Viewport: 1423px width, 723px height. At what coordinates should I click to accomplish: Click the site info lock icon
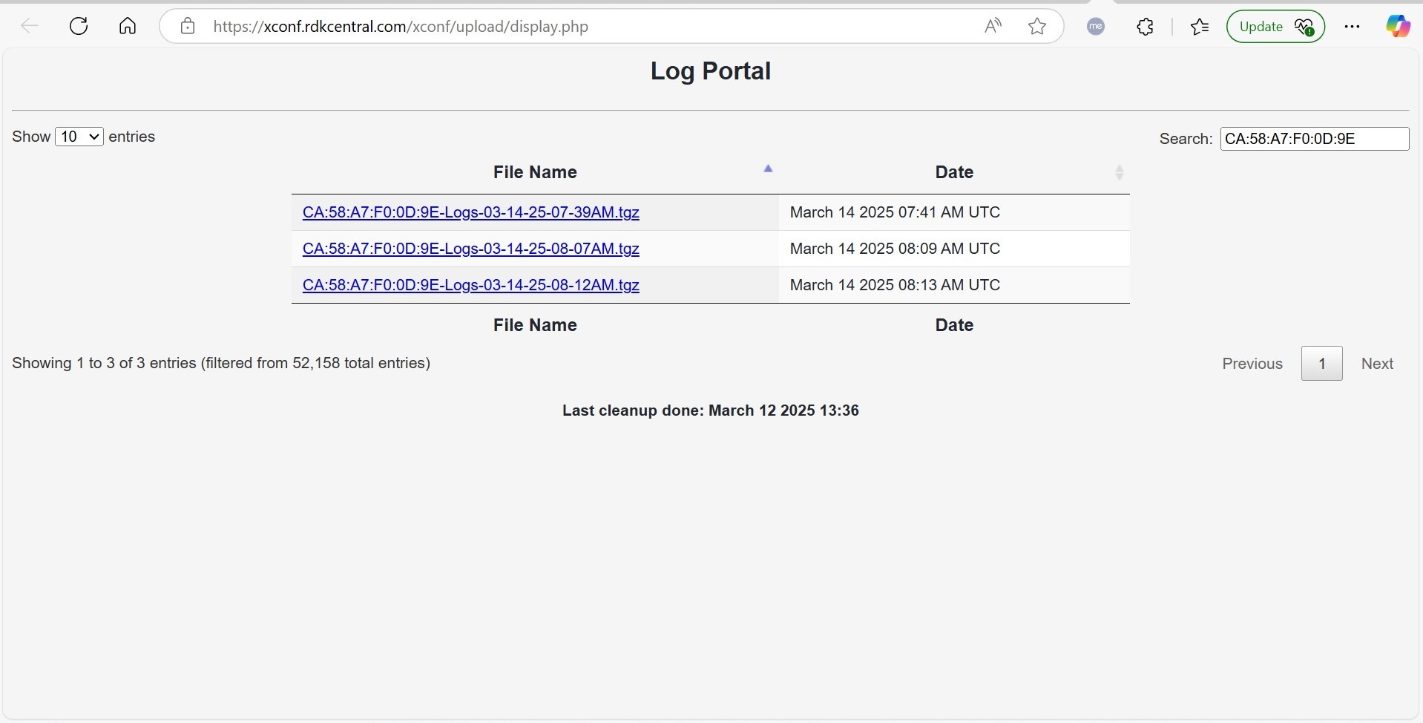188,27
